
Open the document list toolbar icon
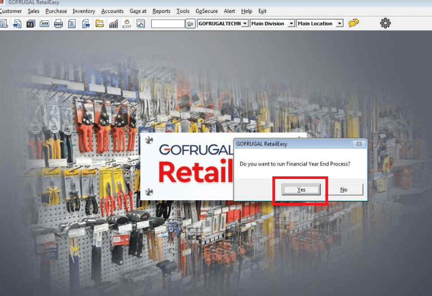click(72, 24)
